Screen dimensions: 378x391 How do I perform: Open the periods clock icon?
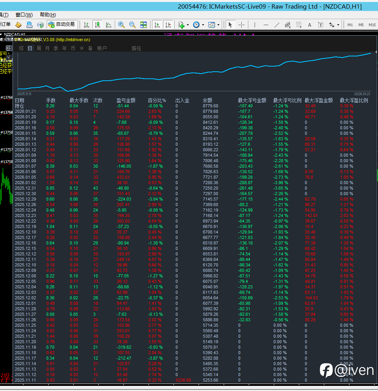197,25
